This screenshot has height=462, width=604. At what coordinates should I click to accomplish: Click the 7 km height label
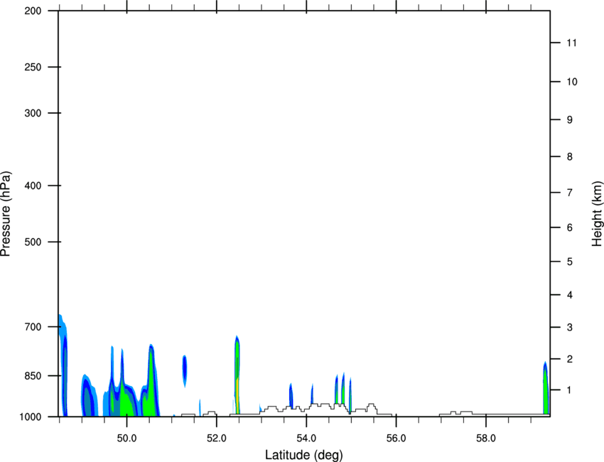click(570, 193)
